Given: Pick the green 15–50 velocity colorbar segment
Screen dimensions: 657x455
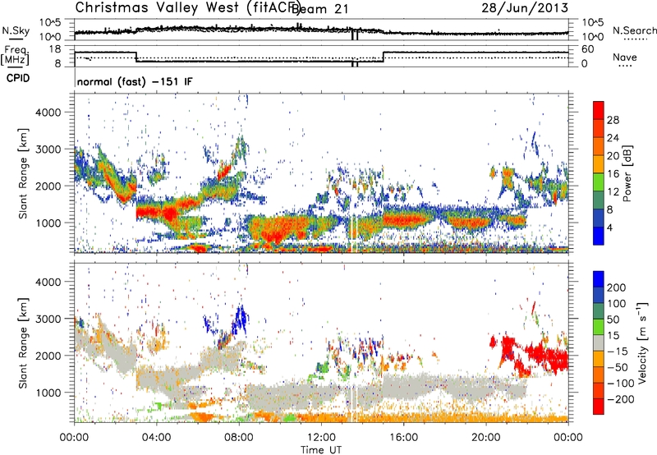Looking at the screenshot, I should 599,327.
